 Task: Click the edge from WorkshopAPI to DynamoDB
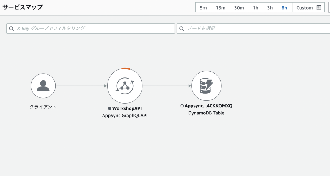[167, 86]
